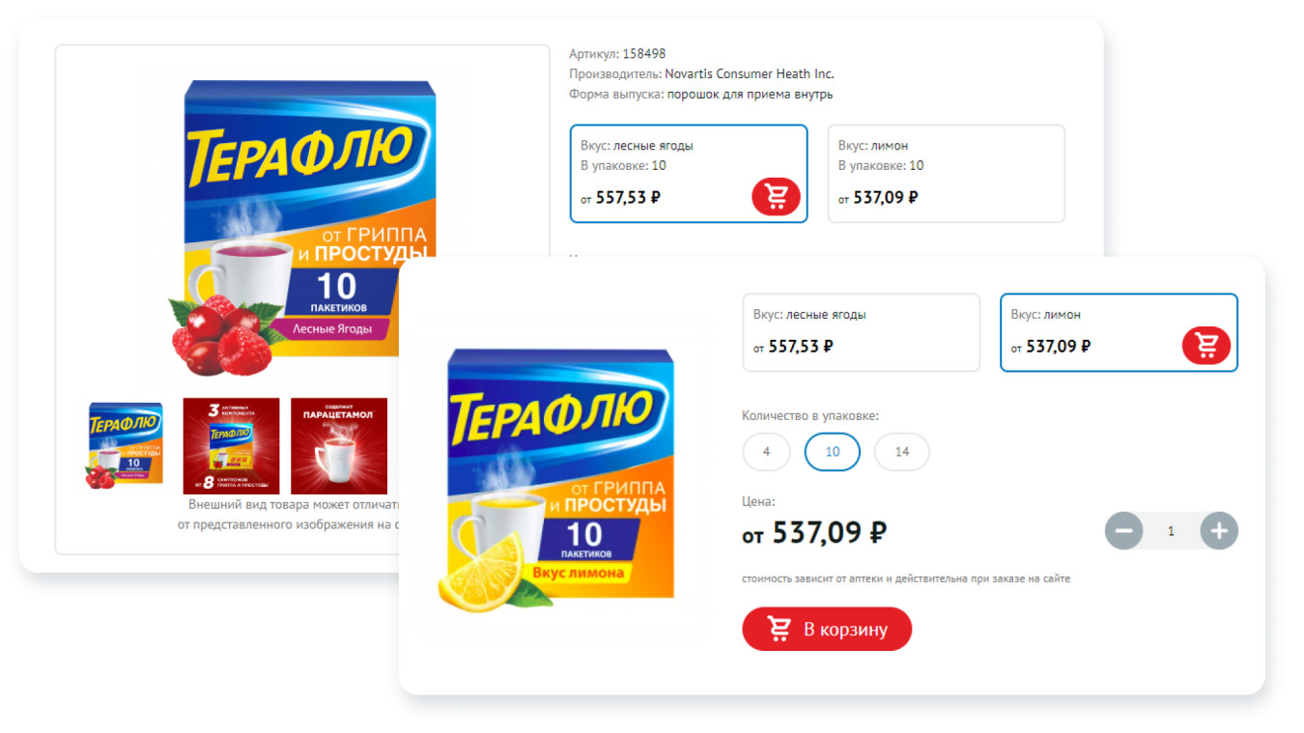The height and width of the screenshot is (733, 1304).
Task: Click the red cart icon next to 537,09 ₽ lemon
Action: pyautogui.click(x=1206, y=345)
